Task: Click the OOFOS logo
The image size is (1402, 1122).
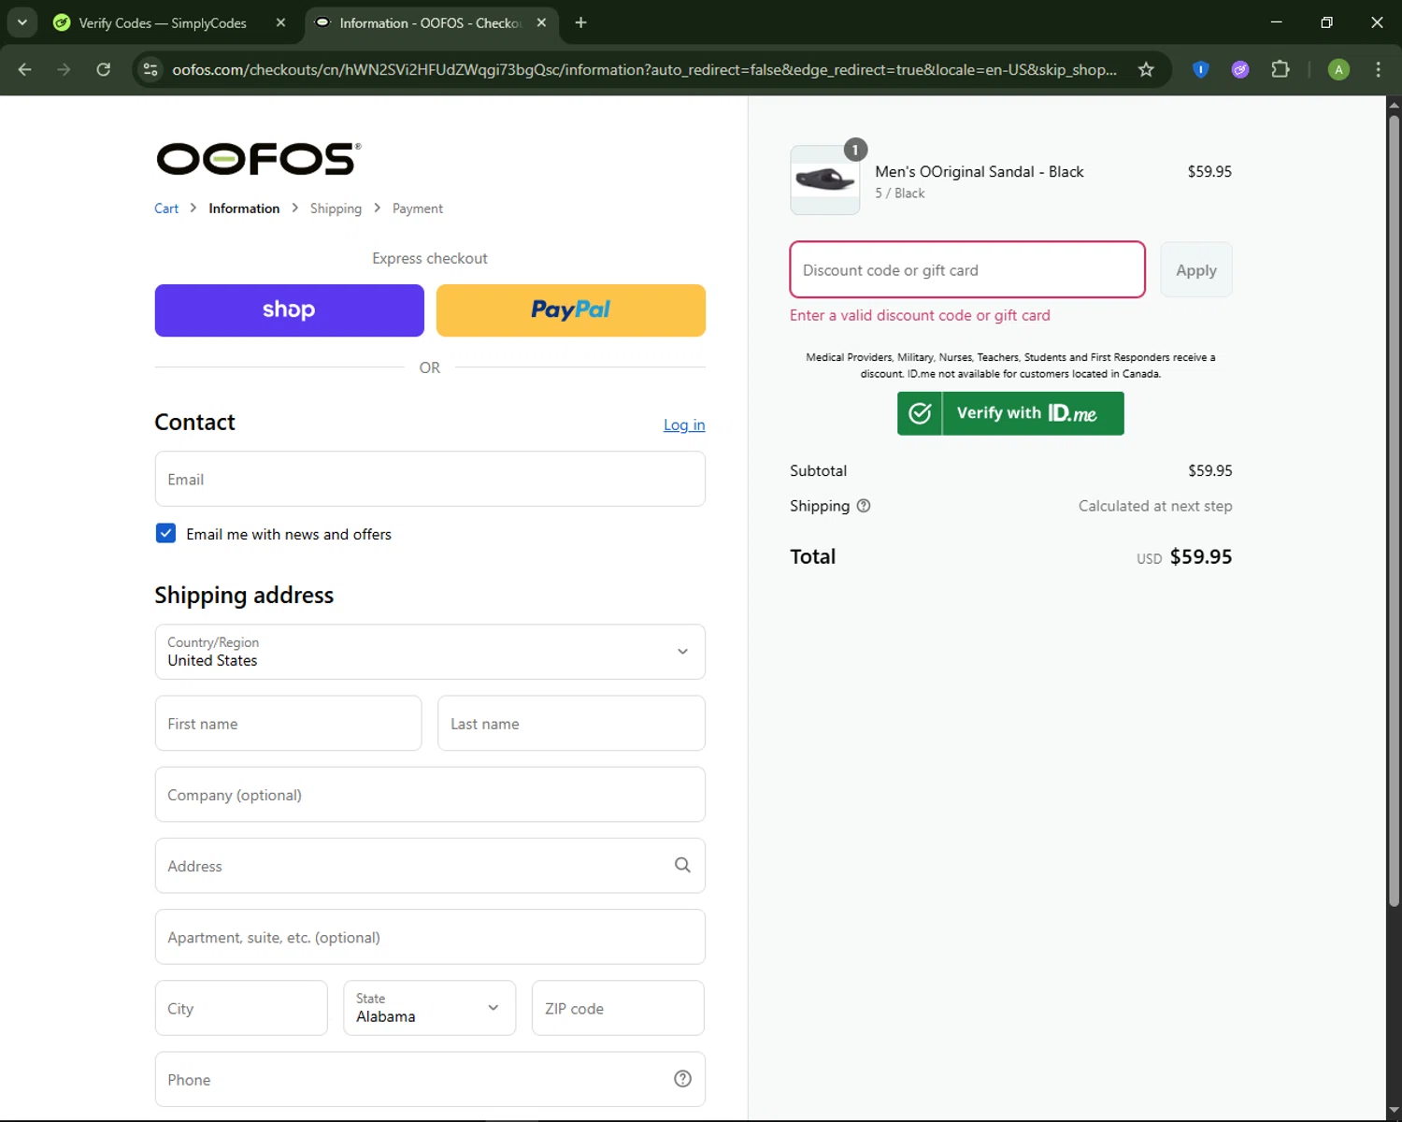Action: (x=258, y=159)
